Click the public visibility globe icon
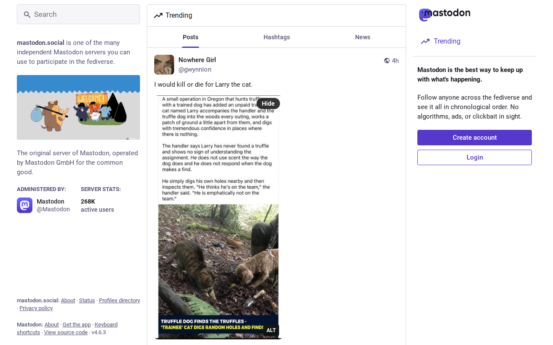553x345 pixels. click(x=387, y=61)
